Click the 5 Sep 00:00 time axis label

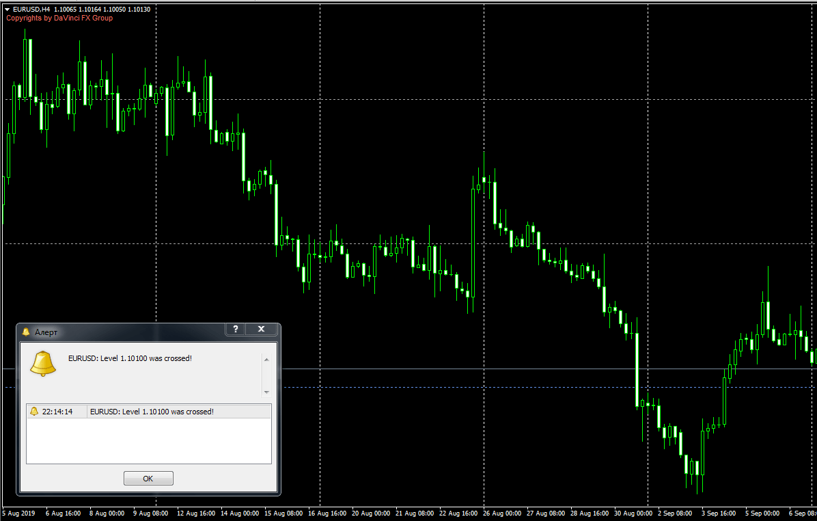pyautogui.click(x=762, y=513)
